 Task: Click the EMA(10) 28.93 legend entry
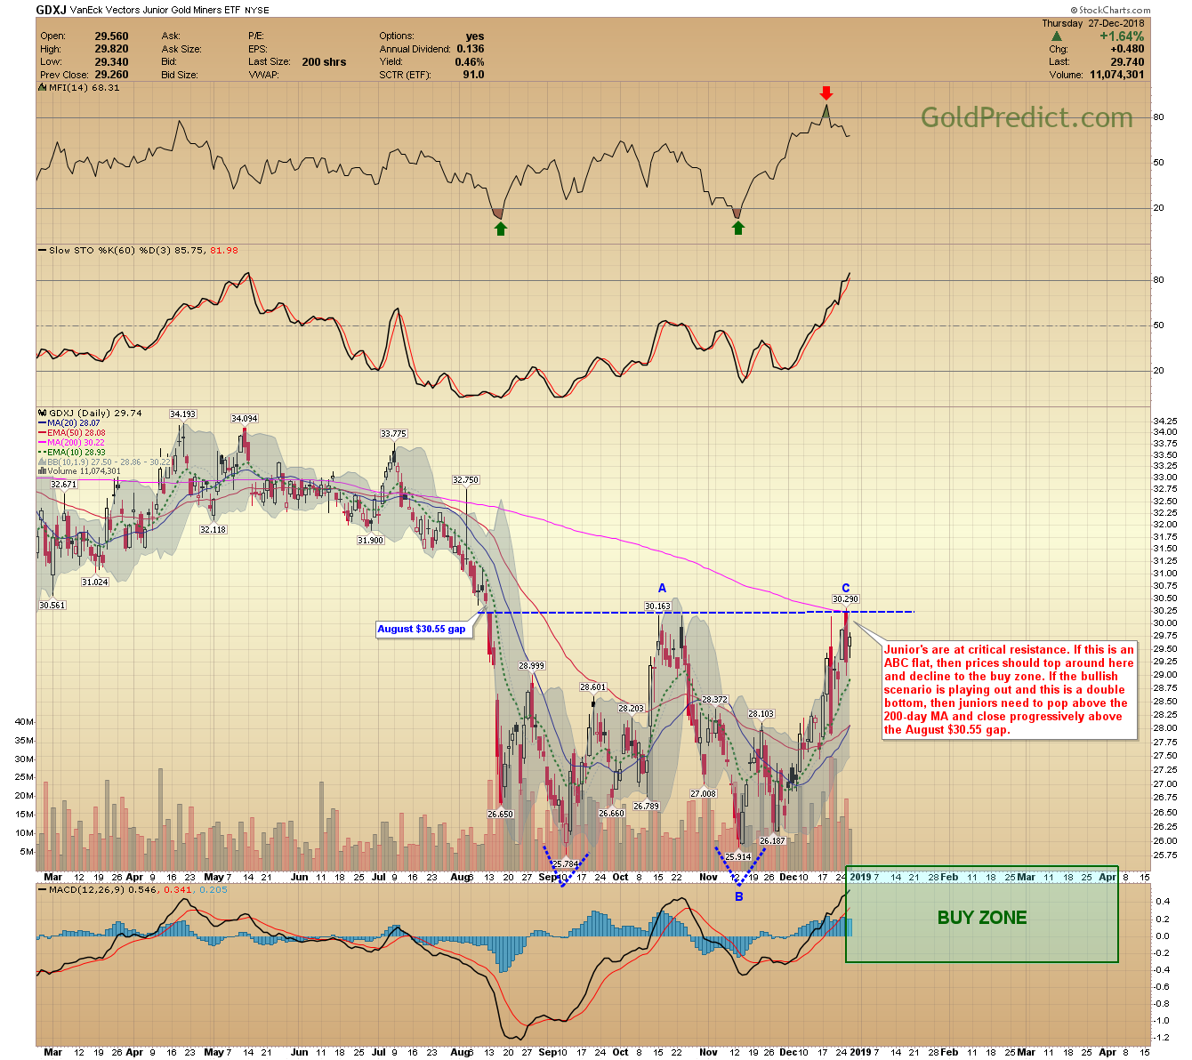[x=72, y=452]
